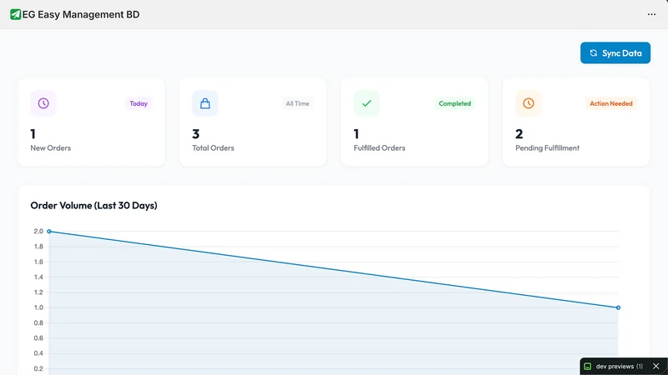Image resolution: width=668 pixels, height=375 pixels.
Task: Click the Completed badge
Action: pyautogui.click(x=454, y=103)
